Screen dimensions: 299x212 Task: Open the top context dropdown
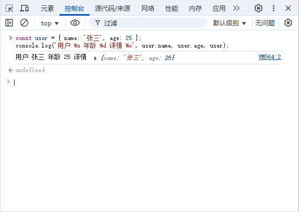click(x=50, y=23)
